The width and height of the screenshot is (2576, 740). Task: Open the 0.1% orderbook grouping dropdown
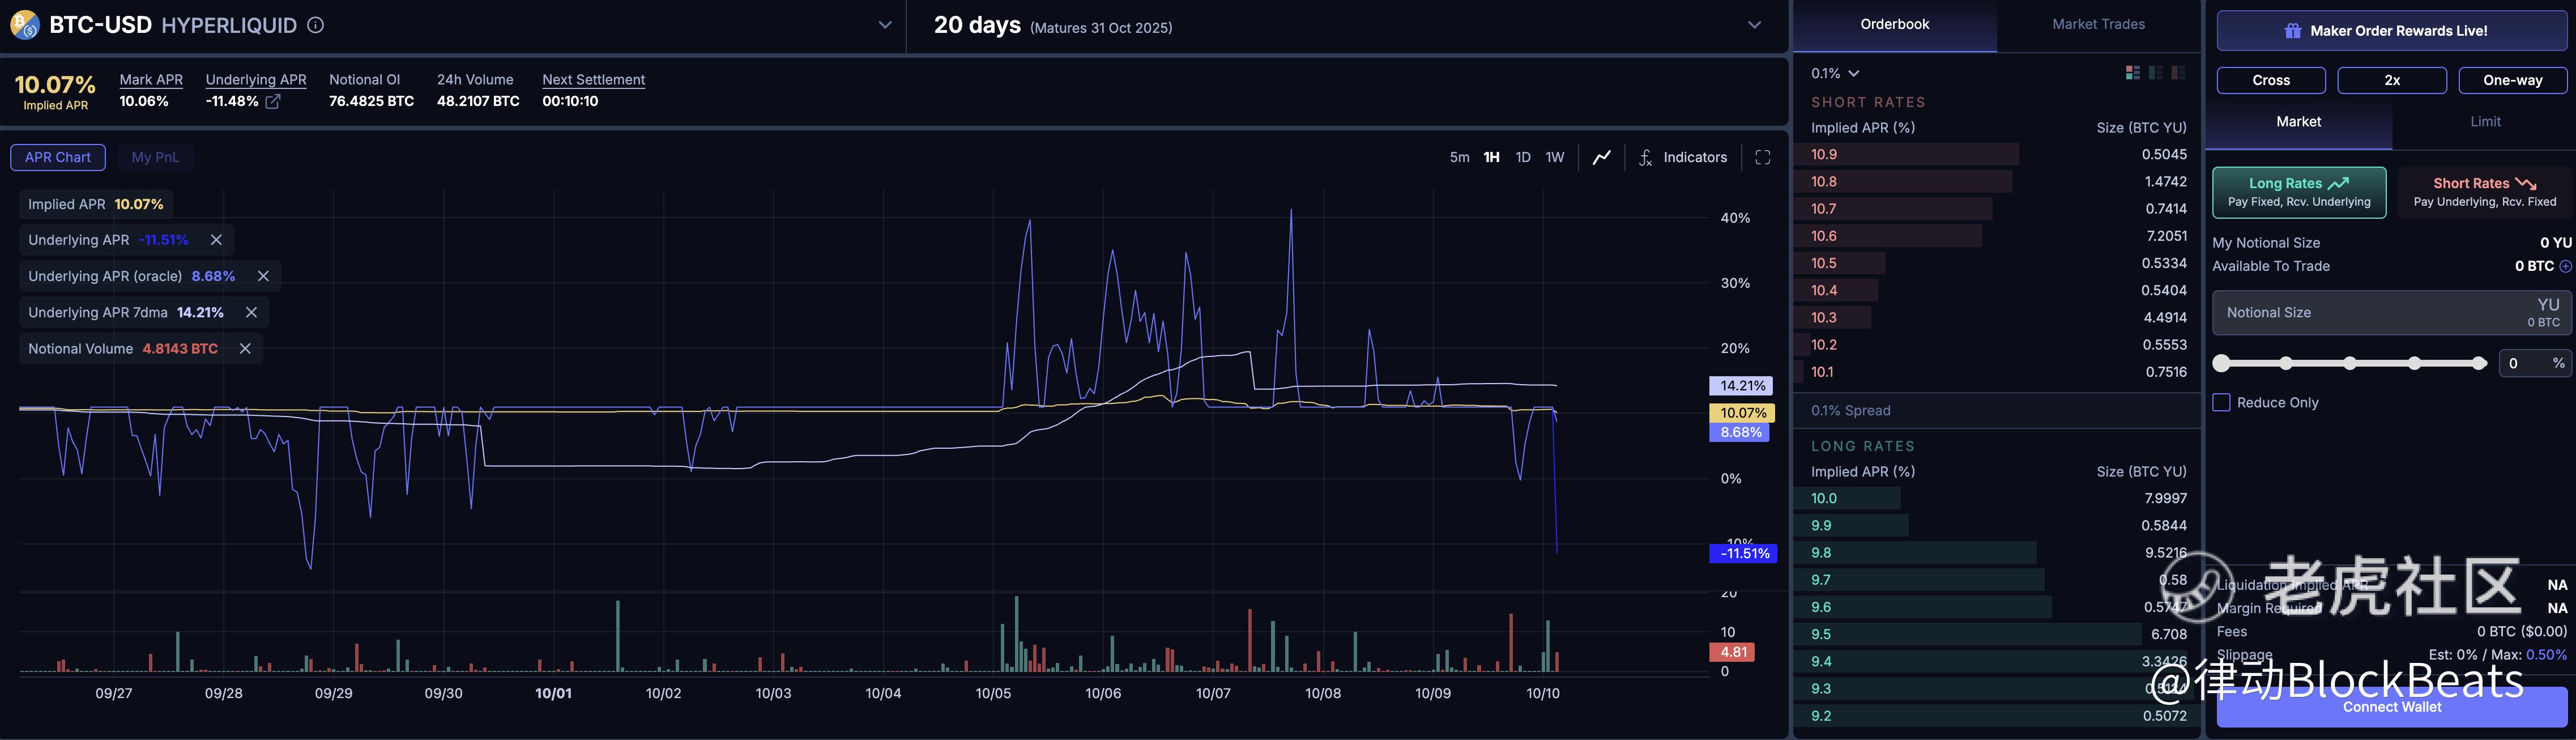coord(1834,73)
